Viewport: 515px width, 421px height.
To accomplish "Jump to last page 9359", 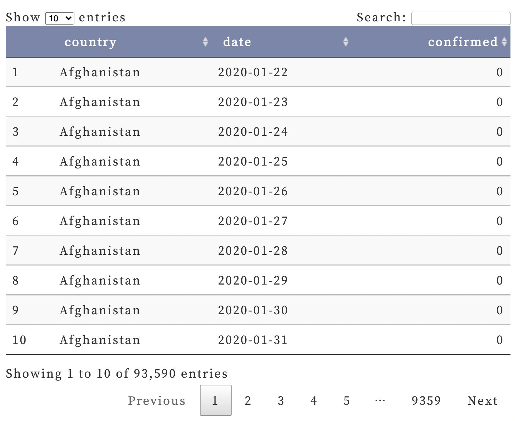I will point(426,401).
